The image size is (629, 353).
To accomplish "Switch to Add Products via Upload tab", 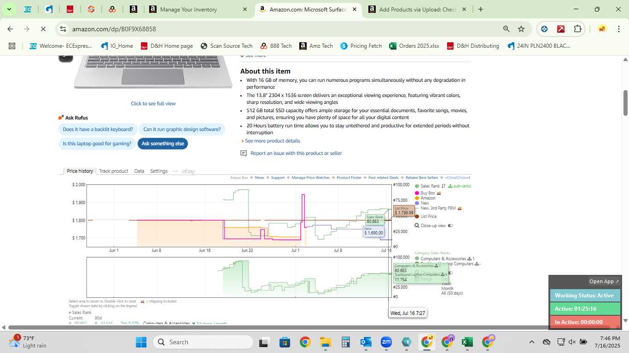I will [417, 9].
